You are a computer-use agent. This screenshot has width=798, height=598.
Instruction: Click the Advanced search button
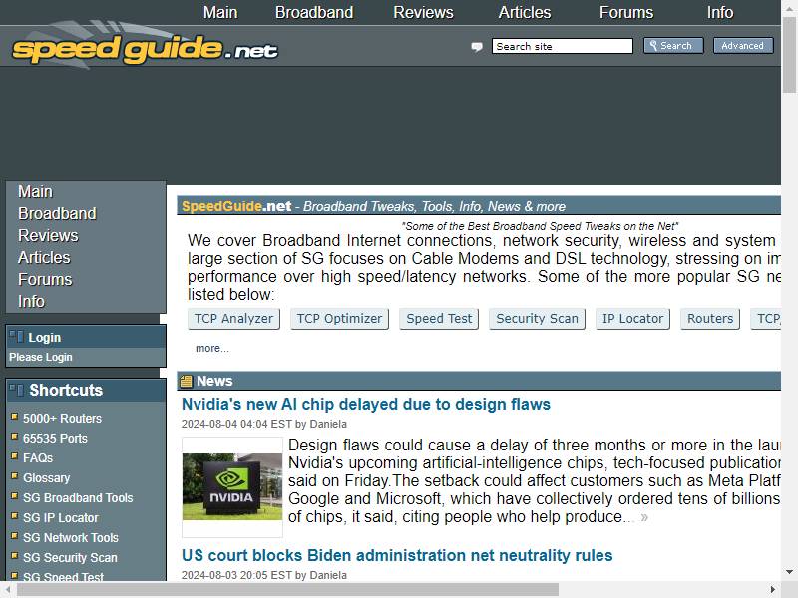743,45
